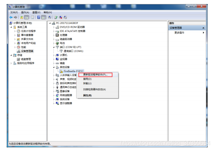Open the 查看(V) menu
This screenshot has height=150, width=214.
(36, 13)
